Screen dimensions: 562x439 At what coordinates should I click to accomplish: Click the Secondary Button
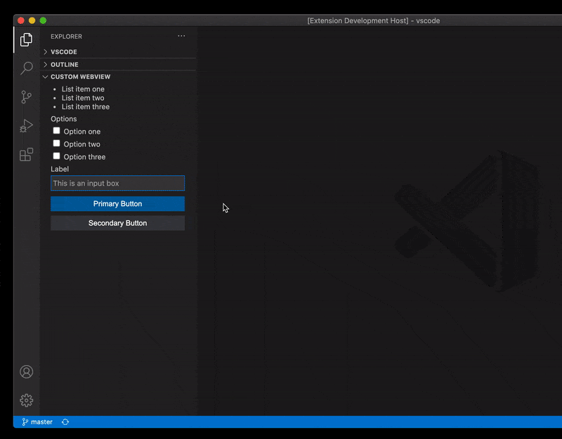[x=117, y=223]
